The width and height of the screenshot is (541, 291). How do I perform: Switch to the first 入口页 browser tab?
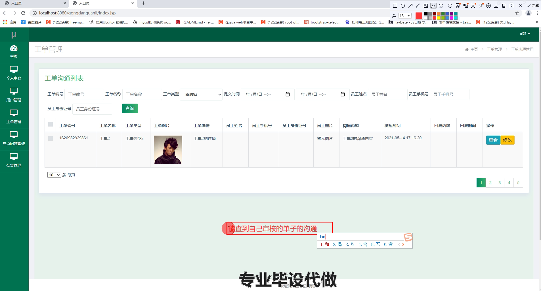[34, 3]
